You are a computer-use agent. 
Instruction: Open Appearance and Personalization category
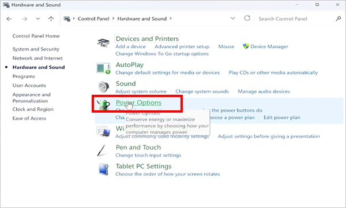coord(32,98)
